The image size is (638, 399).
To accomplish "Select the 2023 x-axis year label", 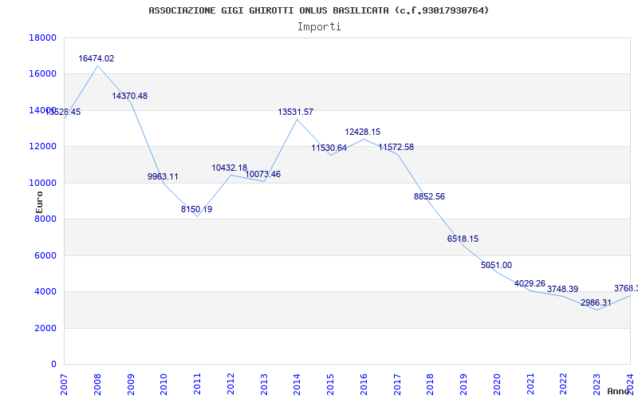I will (x=597, y=385).
